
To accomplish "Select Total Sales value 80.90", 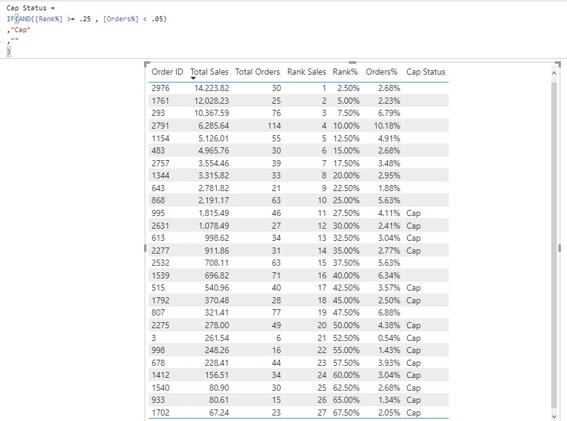I will point(219,388).
